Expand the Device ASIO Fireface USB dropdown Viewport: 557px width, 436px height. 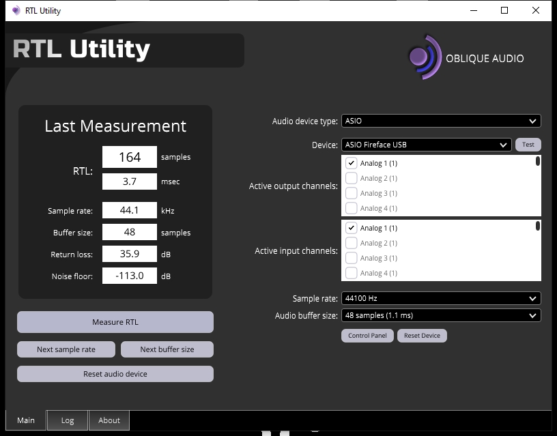426,145
